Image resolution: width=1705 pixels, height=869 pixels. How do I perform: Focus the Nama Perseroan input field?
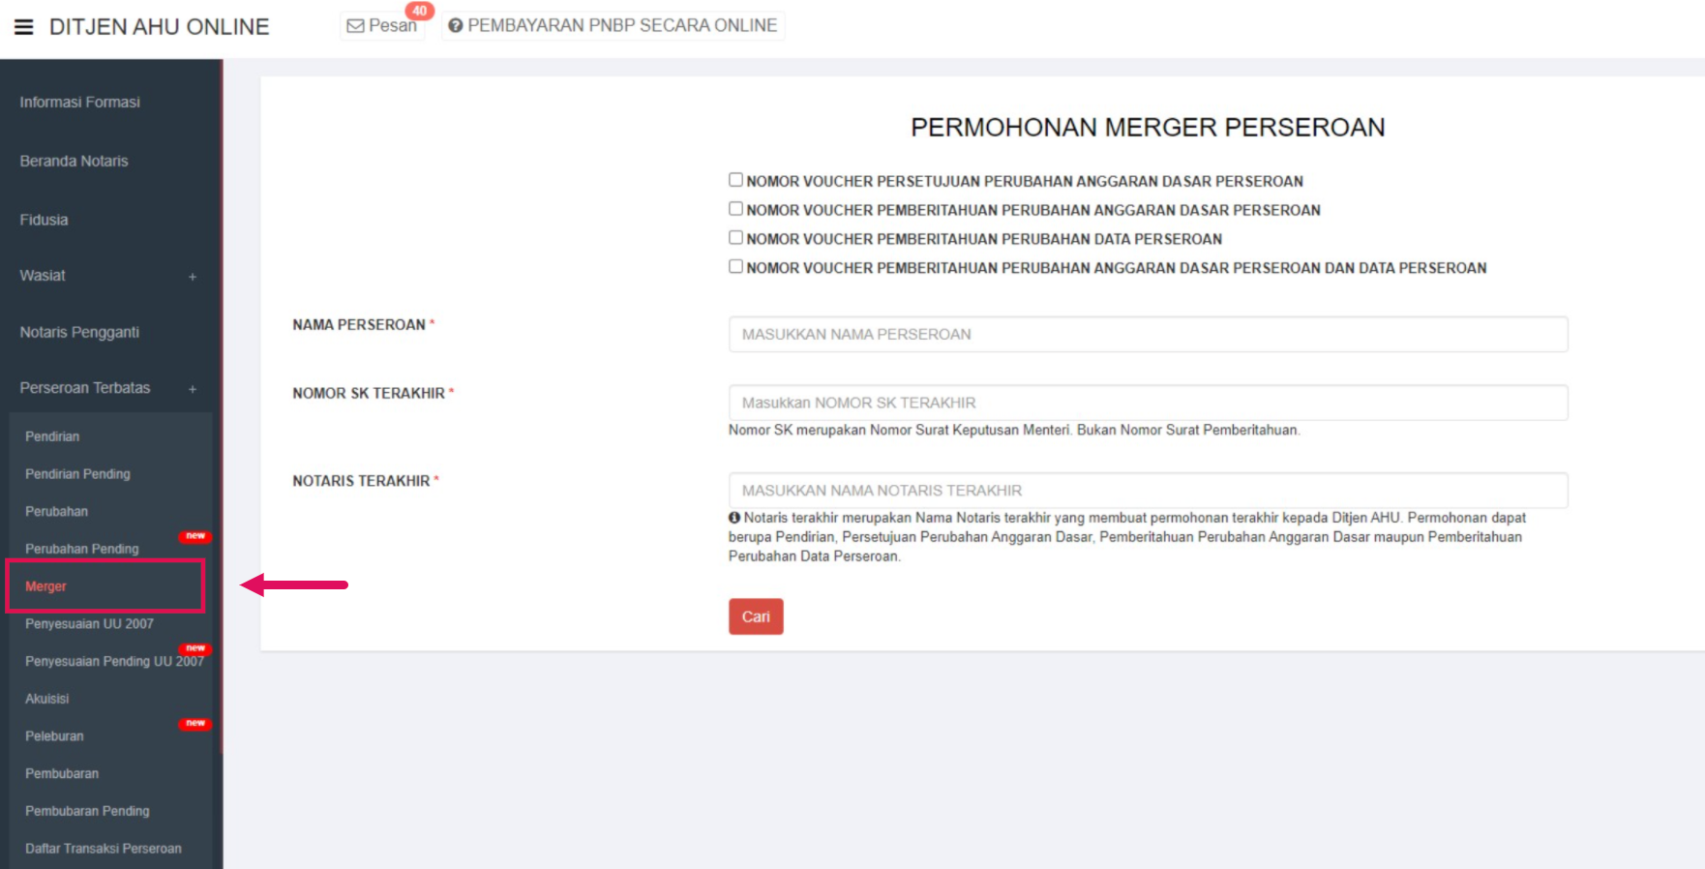1148,335
